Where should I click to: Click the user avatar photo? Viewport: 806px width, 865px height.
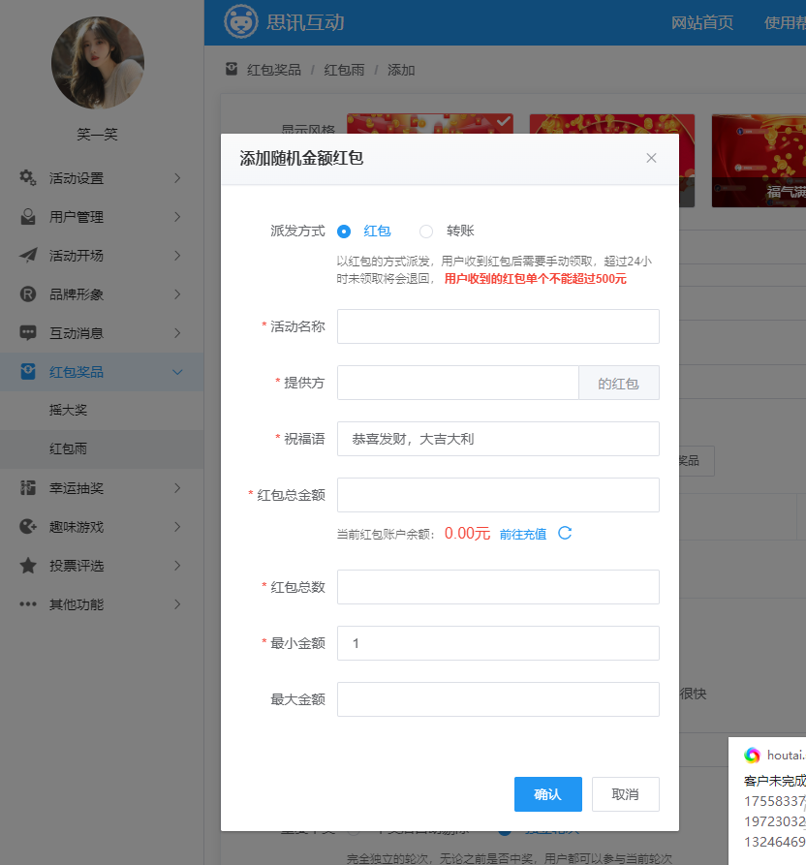tap(98, 62)
